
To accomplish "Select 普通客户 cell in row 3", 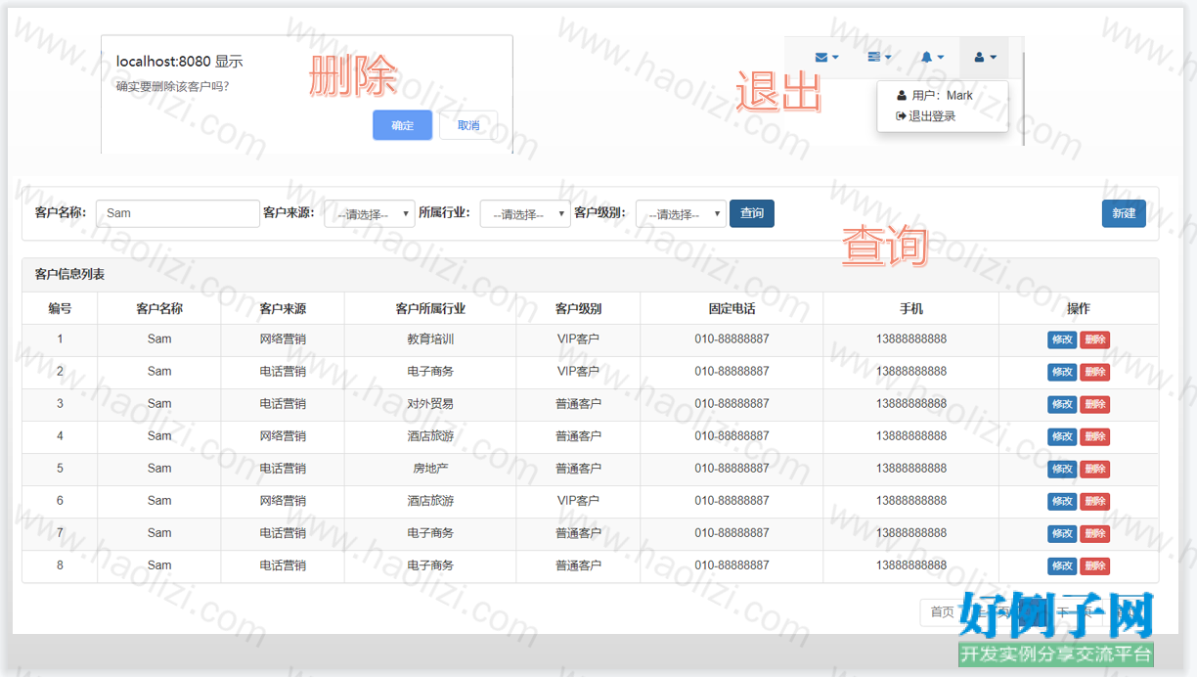I will (578, 404).
